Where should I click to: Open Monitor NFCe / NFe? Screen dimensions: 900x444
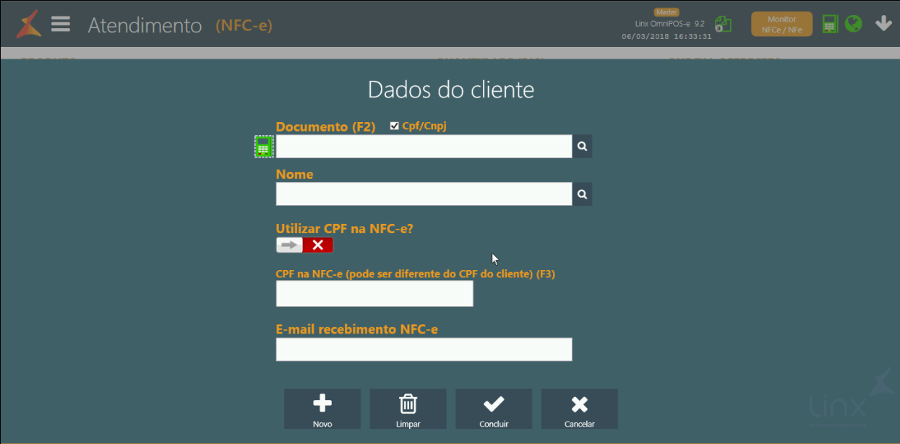click(x=781, y=23)
